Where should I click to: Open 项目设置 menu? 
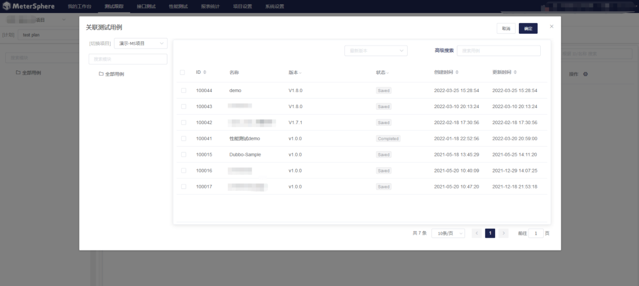click(243, 6)
